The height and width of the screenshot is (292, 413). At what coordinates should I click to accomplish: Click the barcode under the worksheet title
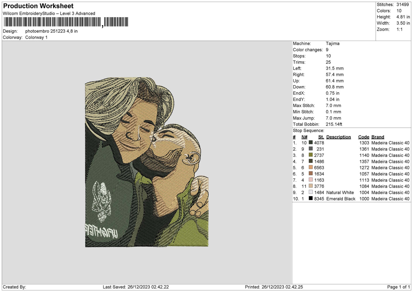click(x=66, y=22)
